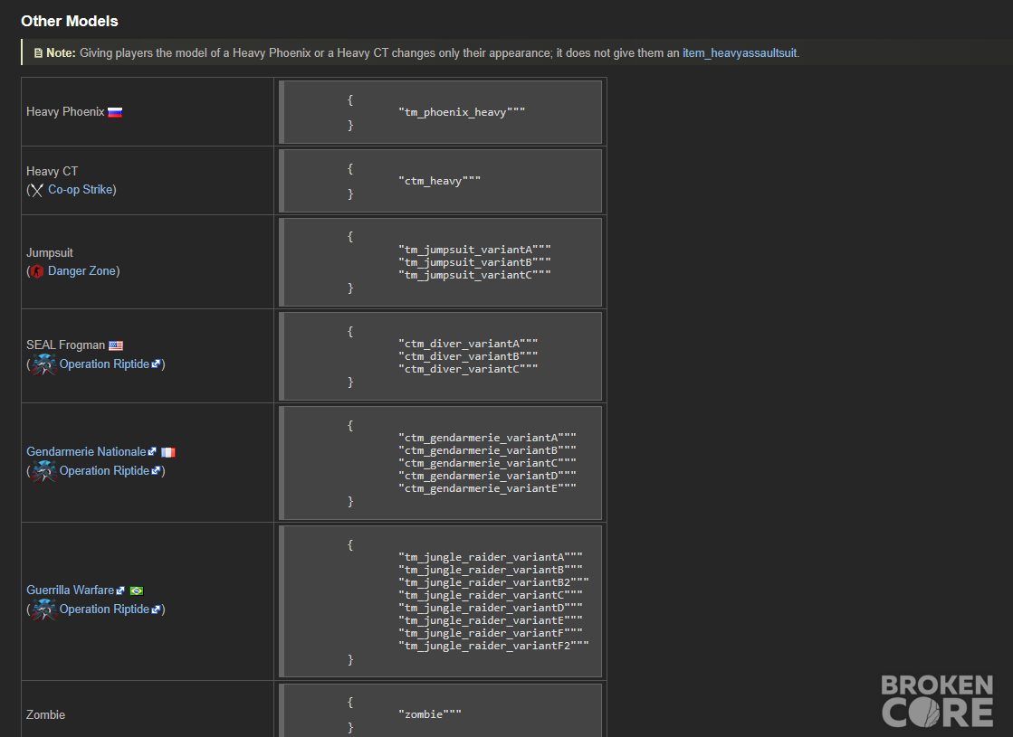Click the "tm_jumpsuit_variantC" code line
The image size is (1013, 737).
(x=475, y=275)
